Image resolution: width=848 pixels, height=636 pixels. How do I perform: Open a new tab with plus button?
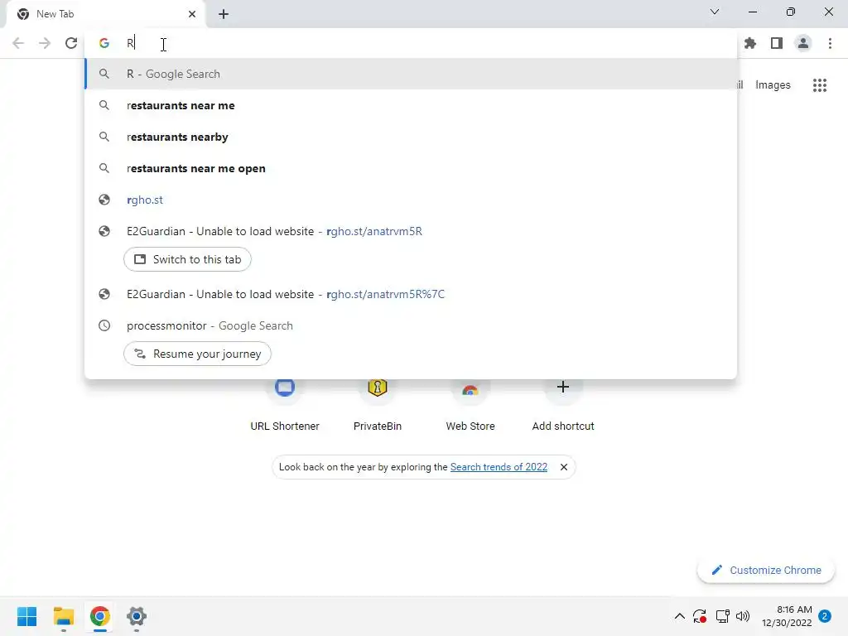pos(224,14)
